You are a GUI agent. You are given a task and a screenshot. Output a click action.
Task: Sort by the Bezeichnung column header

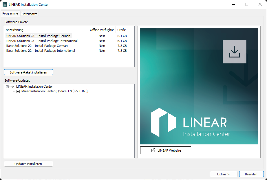[46, 30]
